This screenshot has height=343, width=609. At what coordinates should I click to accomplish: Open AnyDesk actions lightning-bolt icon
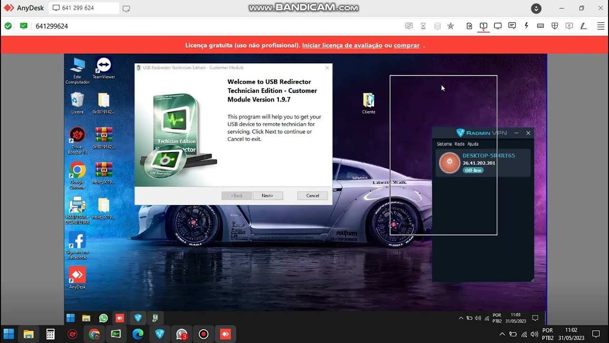coord(526,26)
